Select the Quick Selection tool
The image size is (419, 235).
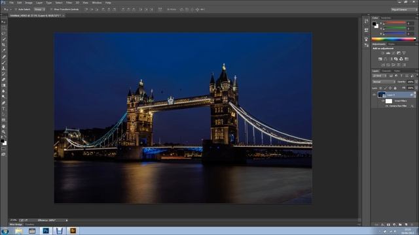pyautogui.click(x=3, y=39)
